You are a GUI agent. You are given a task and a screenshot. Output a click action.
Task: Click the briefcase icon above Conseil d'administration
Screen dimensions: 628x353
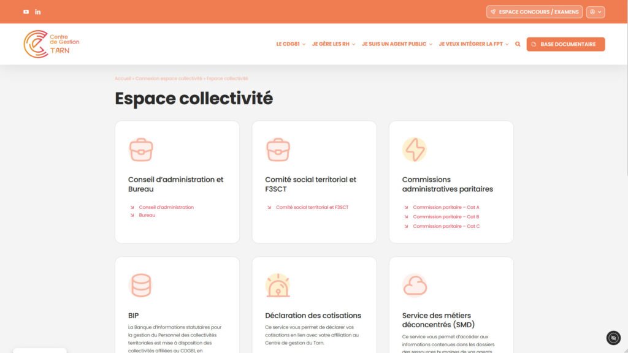(140, 150)
